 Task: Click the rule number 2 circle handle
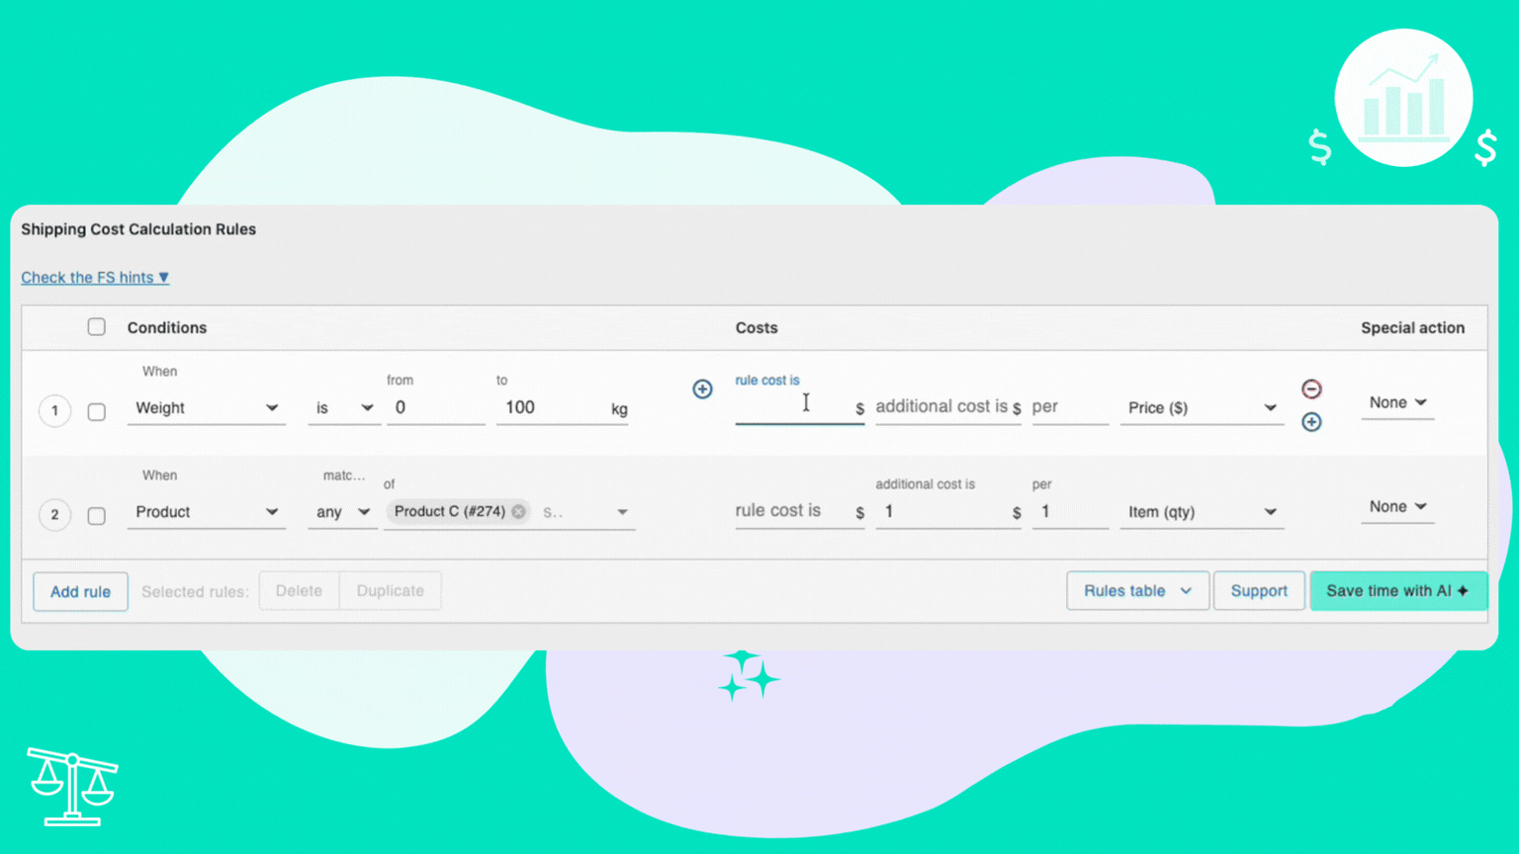54,514
